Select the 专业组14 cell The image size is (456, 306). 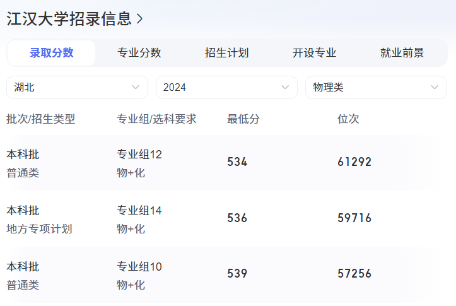point(139,211)
